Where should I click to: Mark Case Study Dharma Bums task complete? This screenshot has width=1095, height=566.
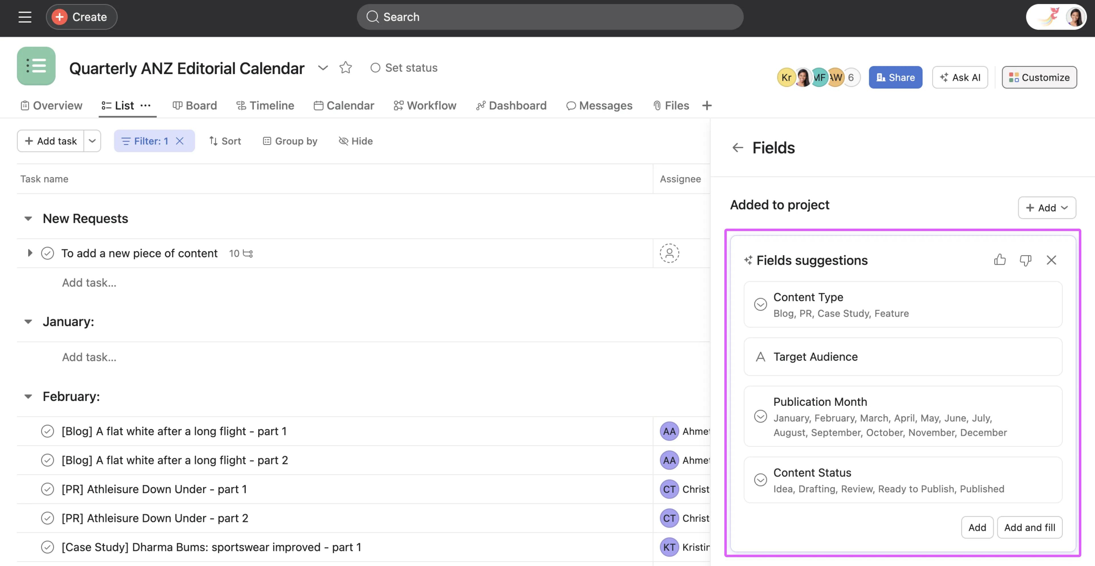(47, 547)
